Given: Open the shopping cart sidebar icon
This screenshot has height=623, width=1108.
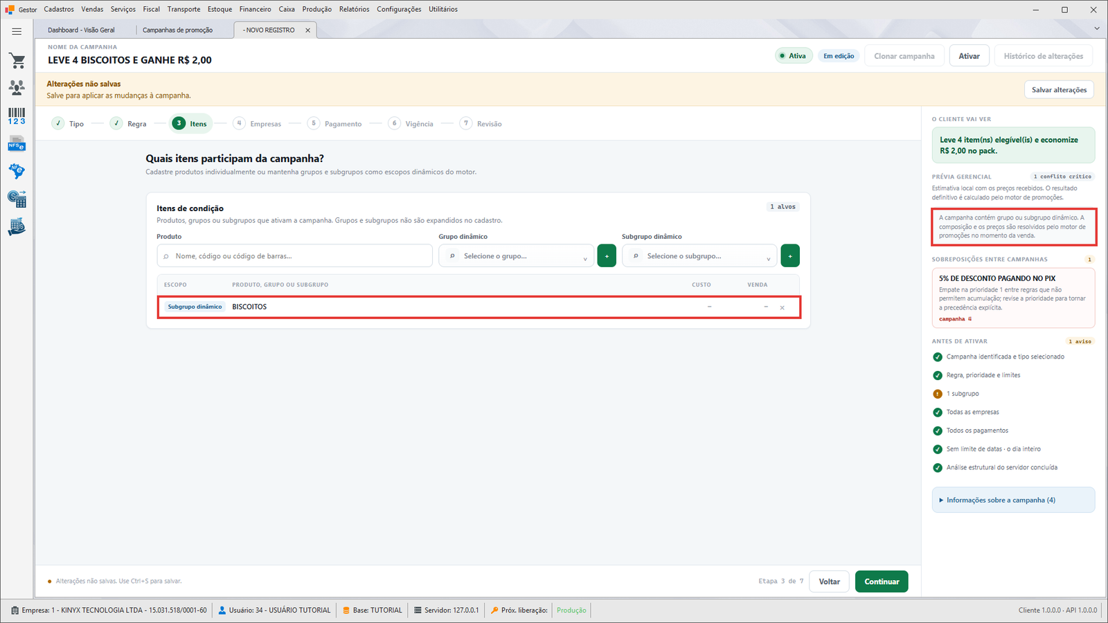Looking at the screenshot, I should [17, 61].
